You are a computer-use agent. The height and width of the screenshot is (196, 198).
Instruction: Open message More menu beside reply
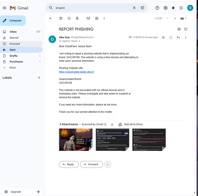point(186,38)
